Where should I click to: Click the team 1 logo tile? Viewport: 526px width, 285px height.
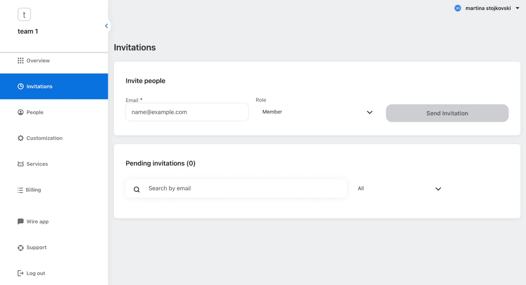(24, 15)
